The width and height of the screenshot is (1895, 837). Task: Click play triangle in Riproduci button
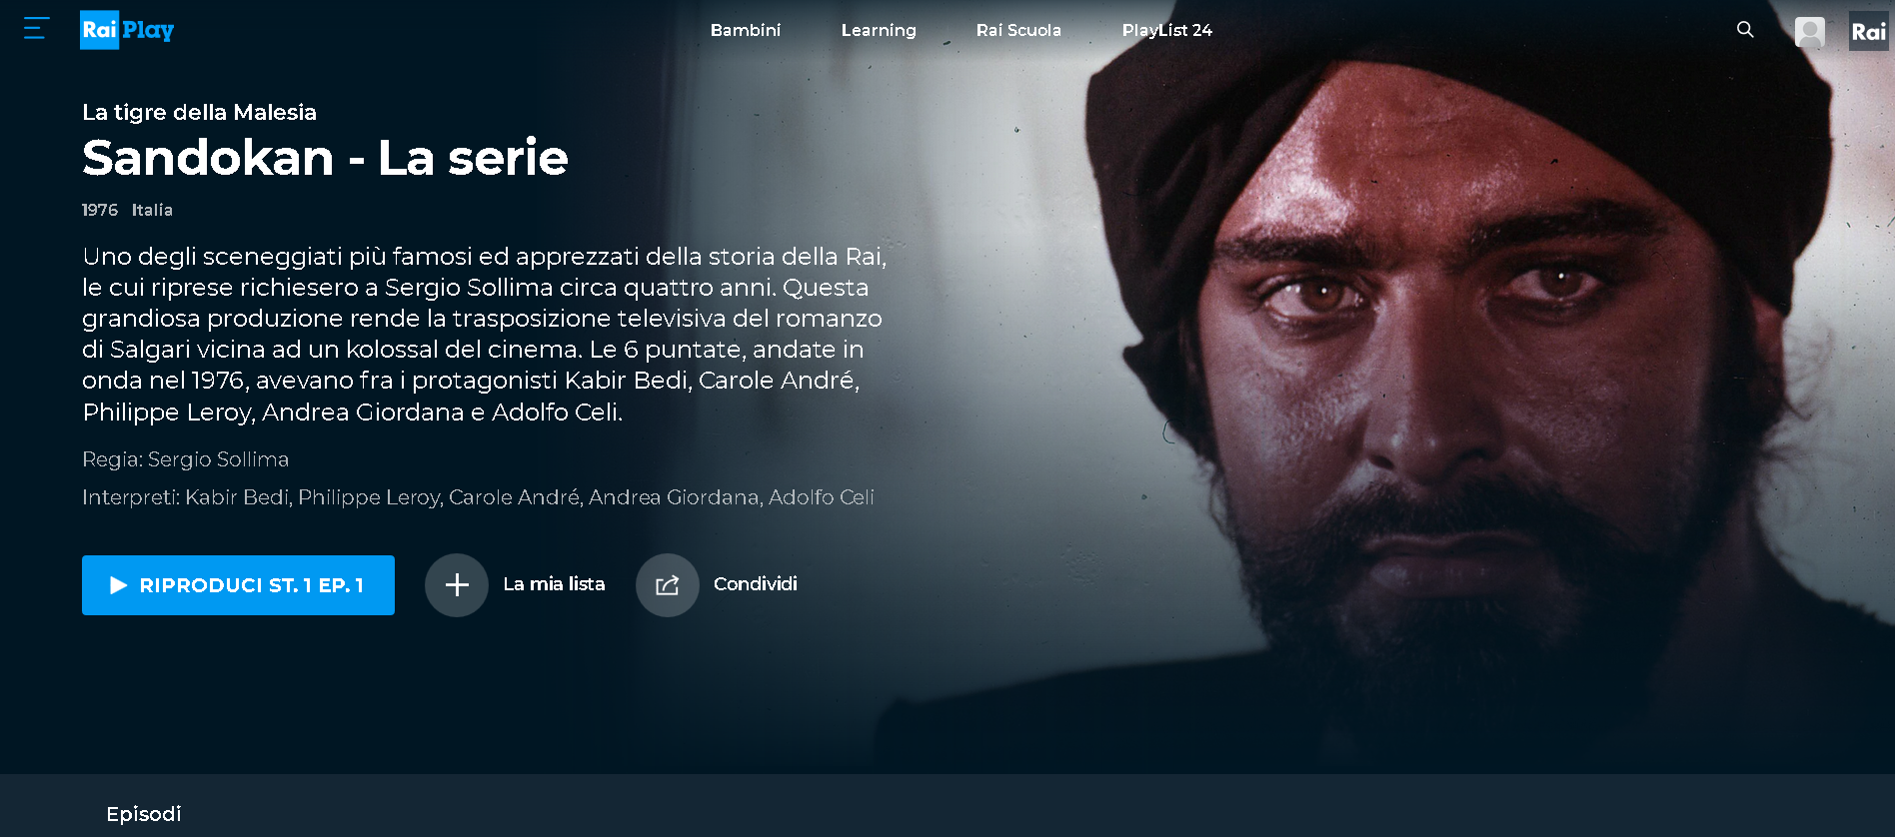(118, 585)
